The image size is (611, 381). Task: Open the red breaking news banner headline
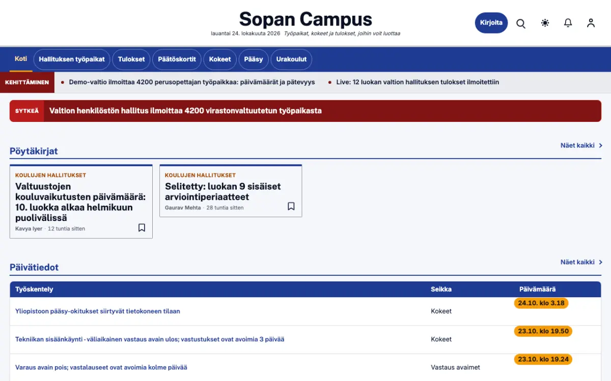tap(185, 111)
